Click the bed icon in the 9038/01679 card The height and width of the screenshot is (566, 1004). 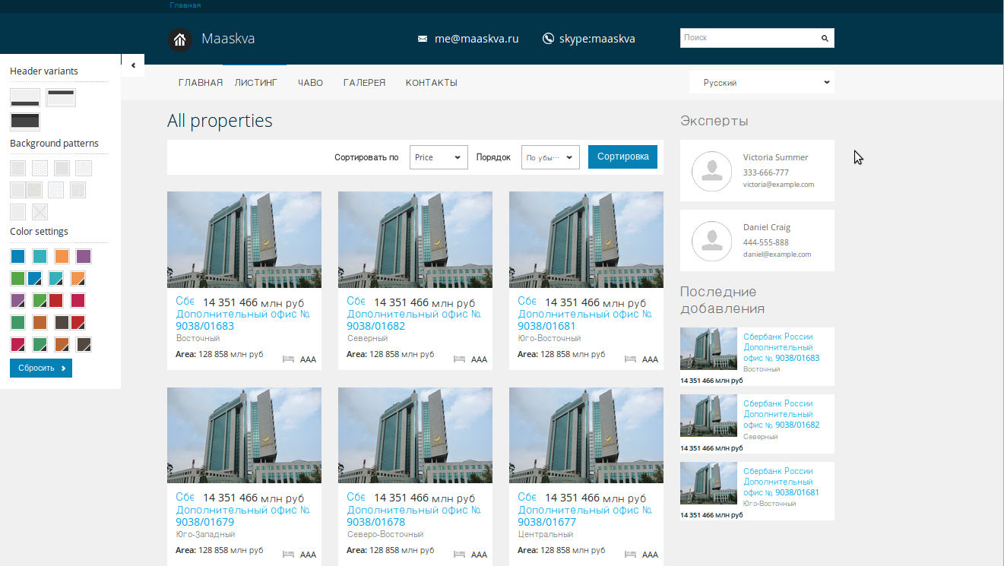click(x=289, y=555)
